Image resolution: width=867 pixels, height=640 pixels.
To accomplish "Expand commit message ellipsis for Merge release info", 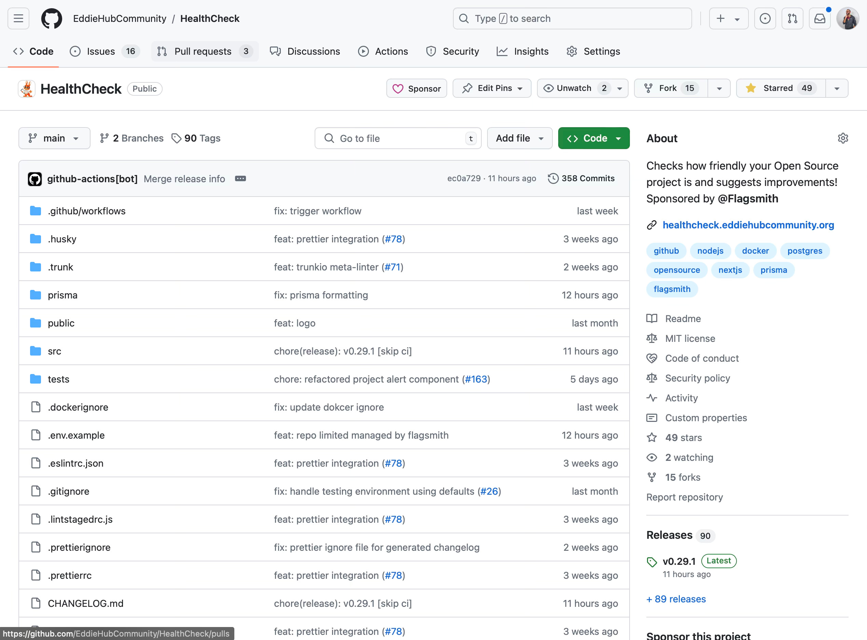I will point(240,178).
